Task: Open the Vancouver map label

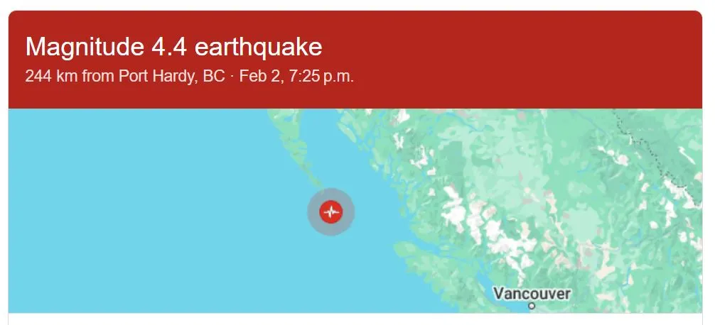Action: tap(532, 294)
